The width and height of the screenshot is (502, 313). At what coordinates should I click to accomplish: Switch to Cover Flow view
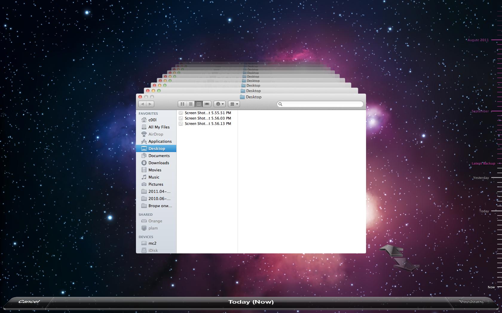(x=207, y=104)
